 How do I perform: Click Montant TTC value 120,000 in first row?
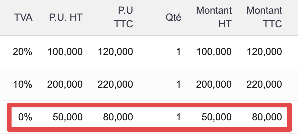tap(264, 52)
